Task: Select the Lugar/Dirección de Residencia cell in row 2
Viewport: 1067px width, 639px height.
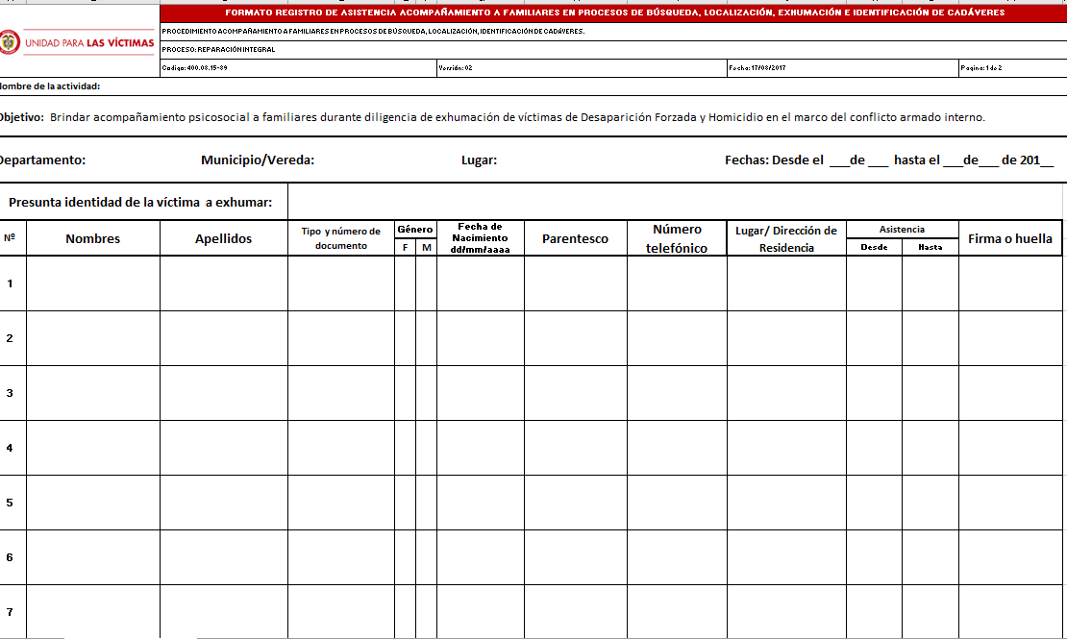Action: (x=786, y=338)
